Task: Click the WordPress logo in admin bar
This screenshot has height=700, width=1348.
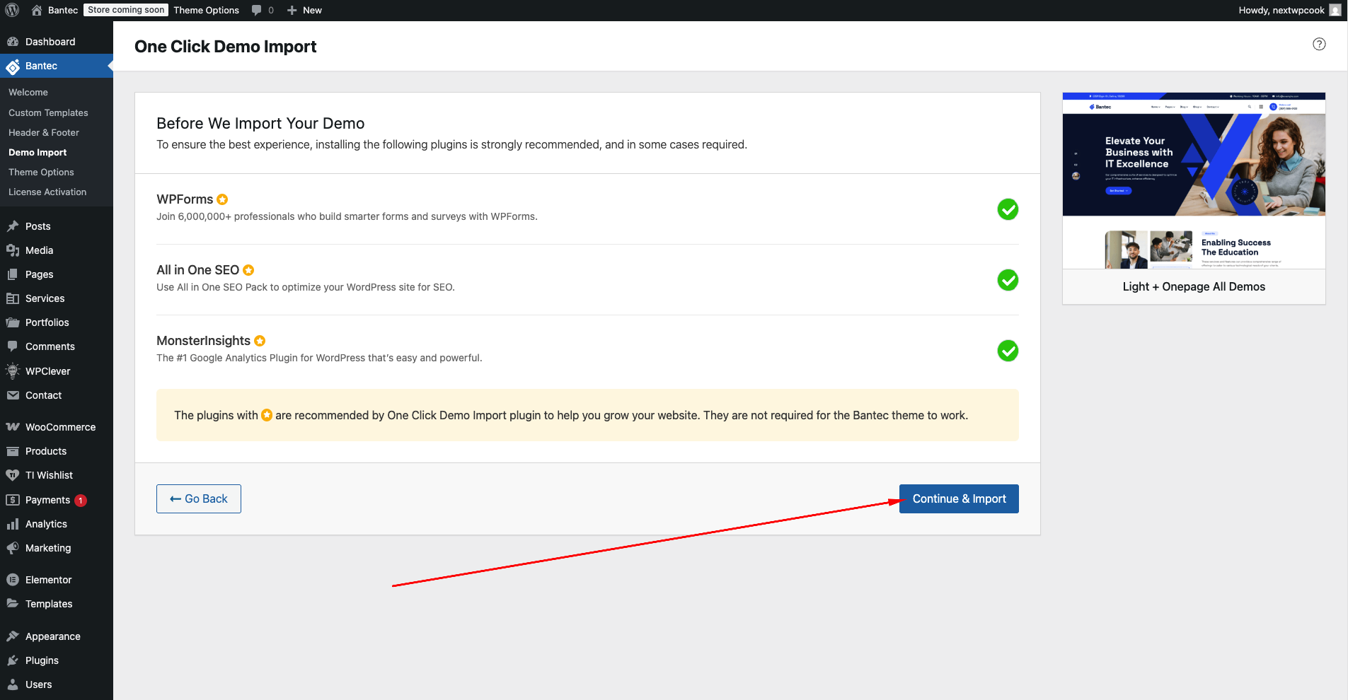Action: pos(12,10)
